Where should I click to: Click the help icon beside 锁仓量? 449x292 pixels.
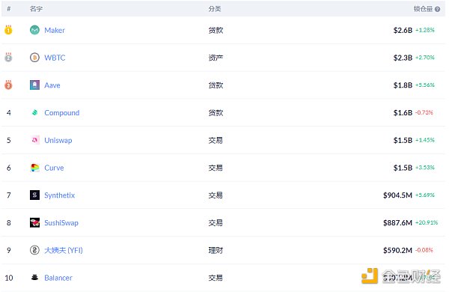(437, 9)
